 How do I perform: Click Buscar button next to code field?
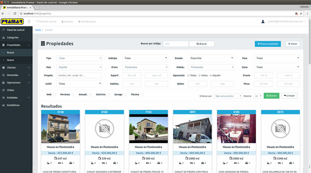coord(202,44)
